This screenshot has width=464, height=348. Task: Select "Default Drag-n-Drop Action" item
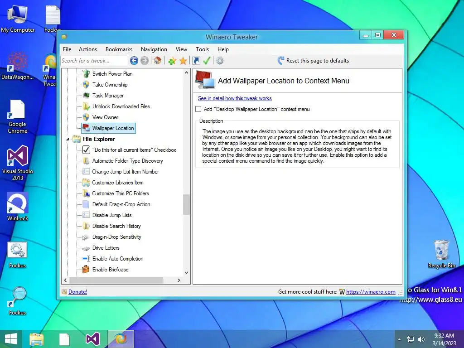pos(116,204)
